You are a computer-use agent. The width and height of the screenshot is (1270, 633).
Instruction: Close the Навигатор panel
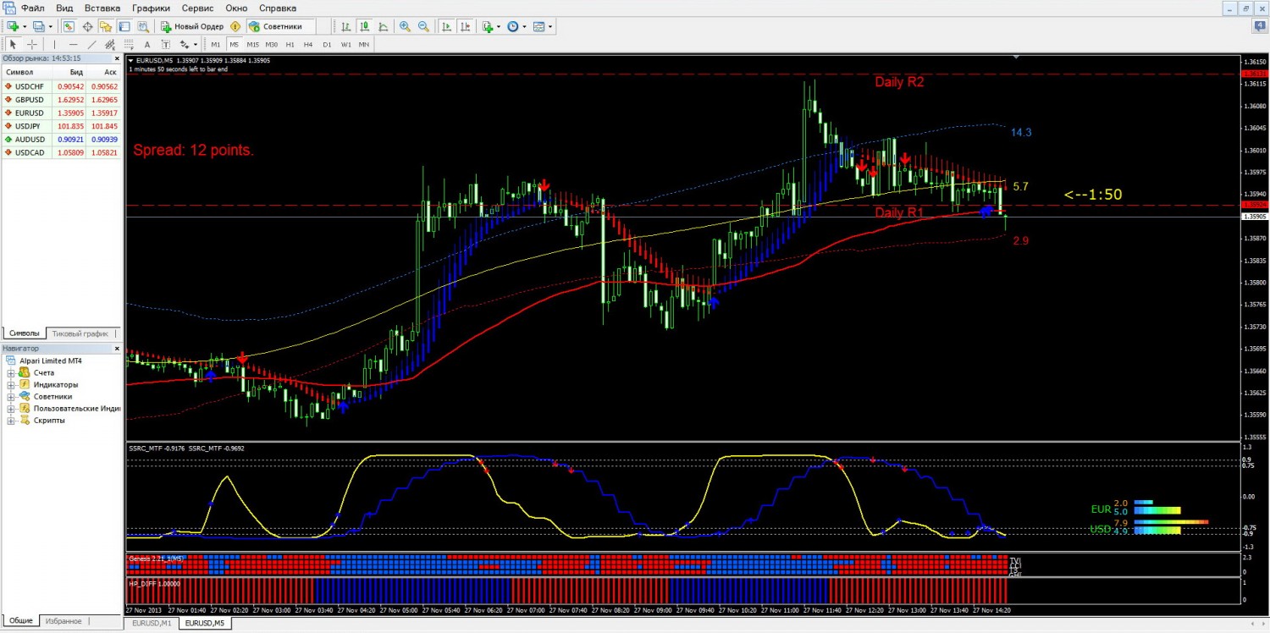click(x=117, y=348)
